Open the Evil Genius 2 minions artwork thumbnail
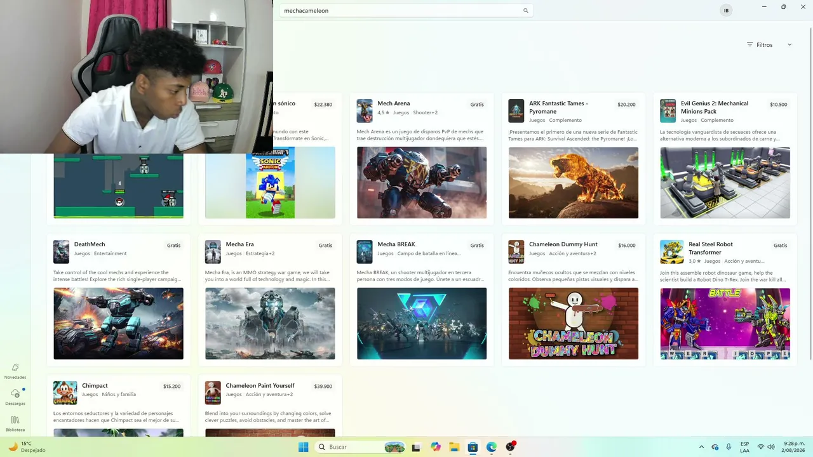This screenshot has height=457, width=813. [725, 183]
